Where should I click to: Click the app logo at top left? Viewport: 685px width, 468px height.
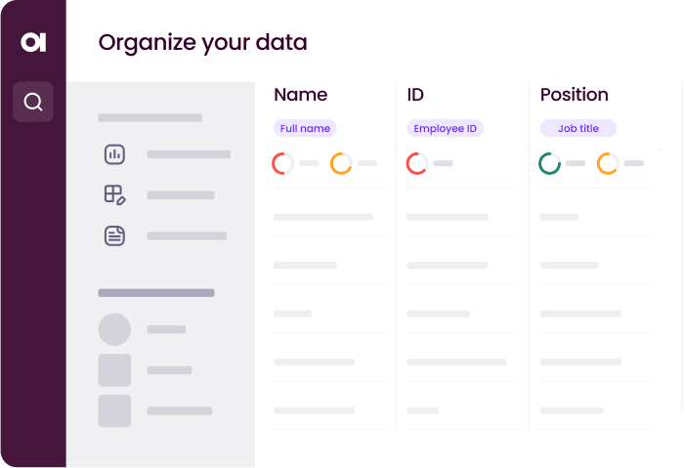33,42
